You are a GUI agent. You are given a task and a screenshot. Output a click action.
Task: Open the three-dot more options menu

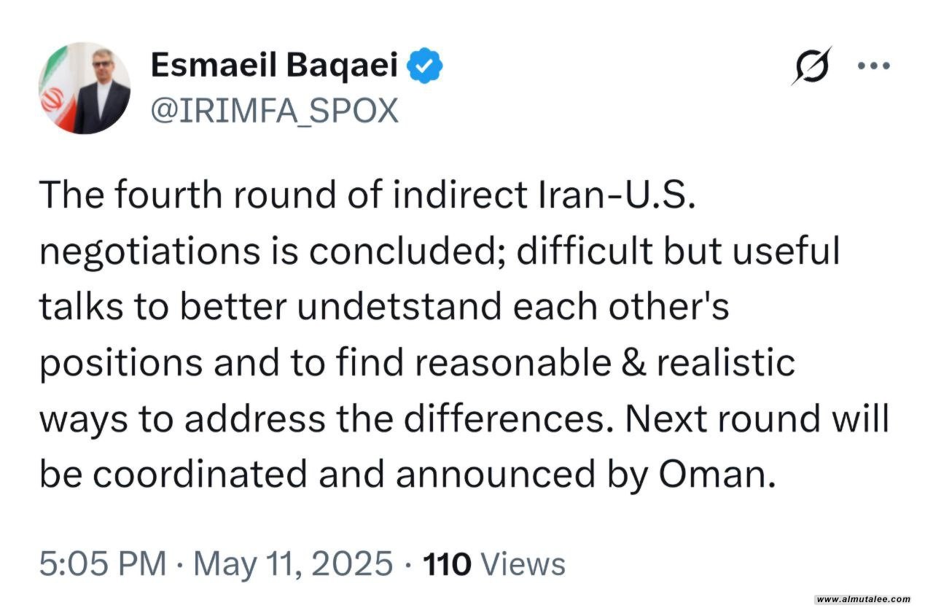point(874,66)
